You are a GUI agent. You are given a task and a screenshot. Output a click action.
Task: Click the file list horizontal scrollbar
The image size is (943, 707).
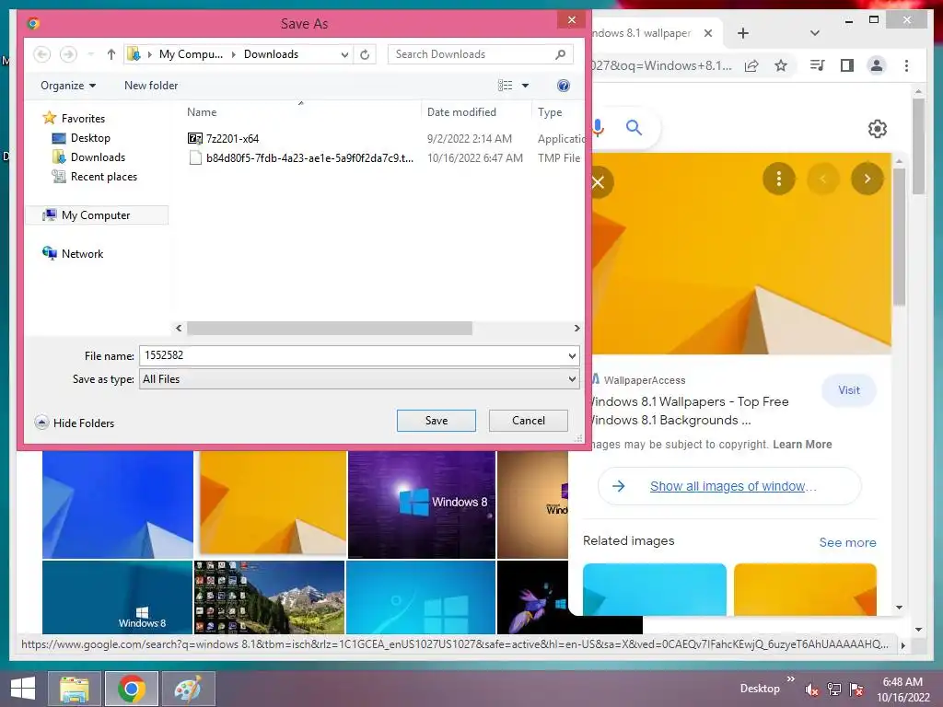coord(330,329)
